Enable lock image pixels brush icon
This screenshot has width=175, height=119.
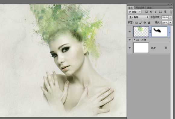point(141,23)
